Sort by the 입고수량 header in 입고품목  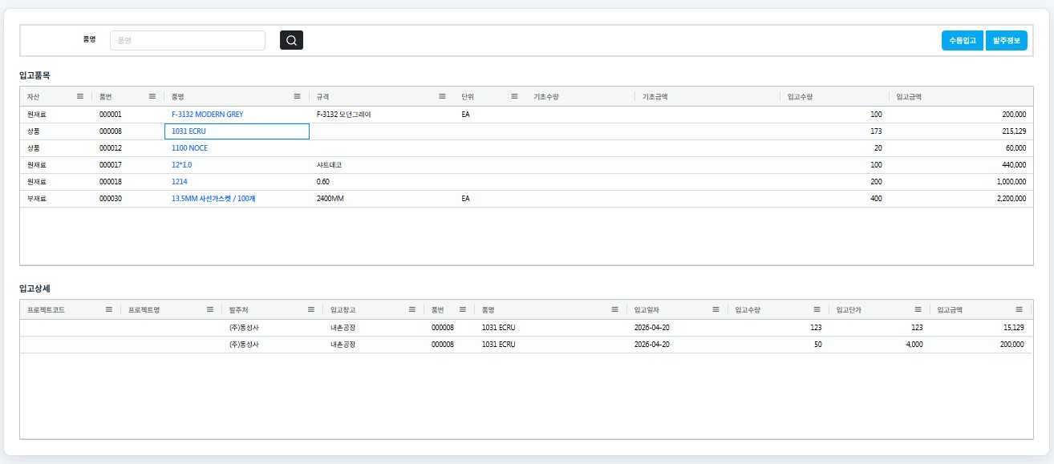pyautogui.click(x=800, y=97)
